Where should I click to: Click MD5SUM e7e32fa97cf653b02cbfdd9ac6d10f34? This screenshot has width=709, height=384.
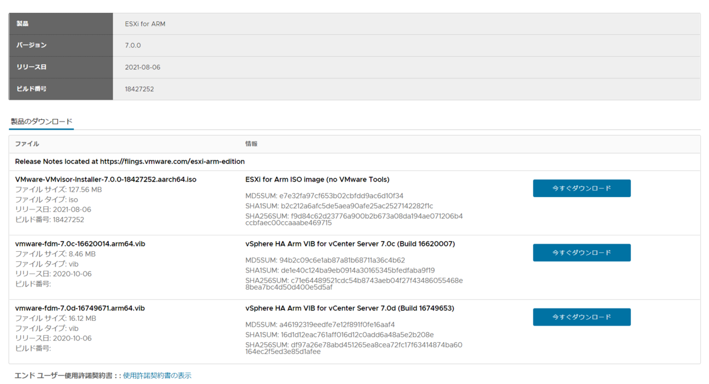[324, 196]
